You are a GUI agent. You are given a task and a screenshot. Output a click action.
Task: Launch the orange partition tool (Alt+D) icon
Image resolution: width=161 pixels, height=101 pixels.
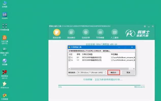click(x=5, y=40)
